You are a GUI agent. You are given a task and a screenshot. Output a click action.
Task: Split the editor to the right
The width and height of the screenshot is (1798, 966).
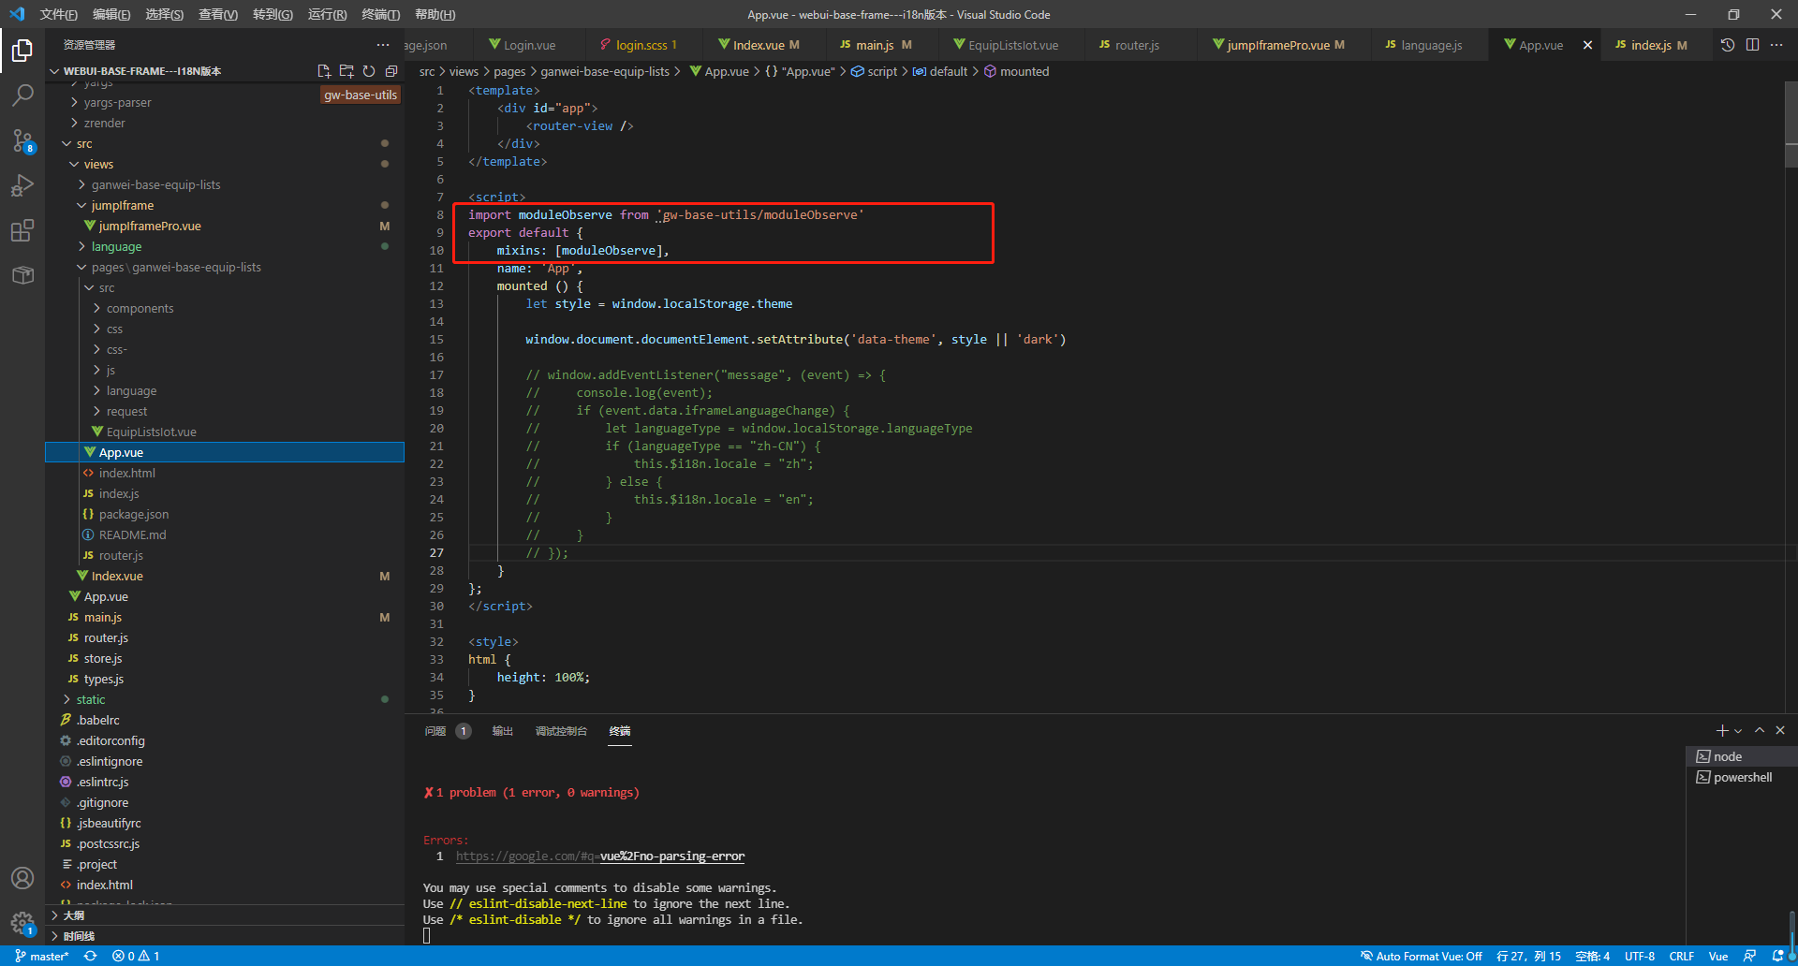point(1752,45)
